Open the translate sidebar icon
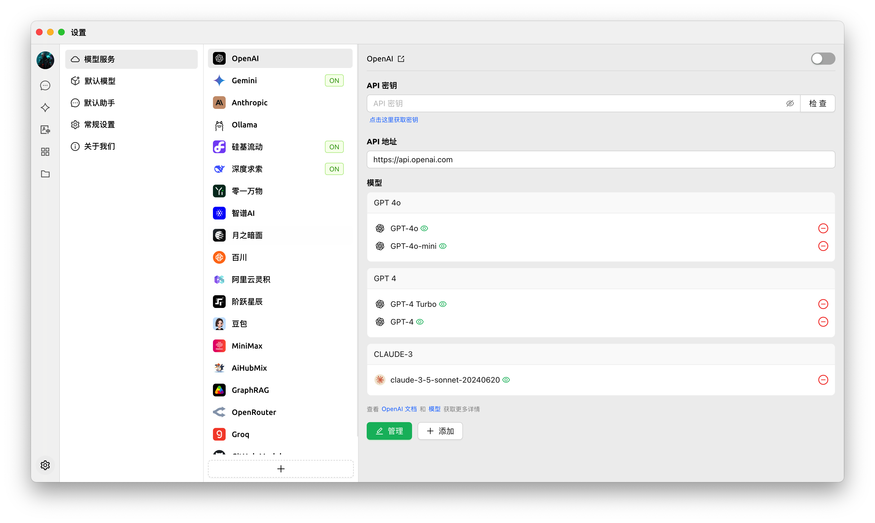The width and height of the screenshot is (875, 523). tap(45, 130)
